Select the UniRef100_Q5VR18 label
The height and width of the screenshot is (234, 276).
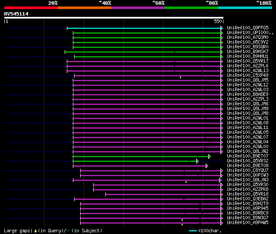click(248, 194)
